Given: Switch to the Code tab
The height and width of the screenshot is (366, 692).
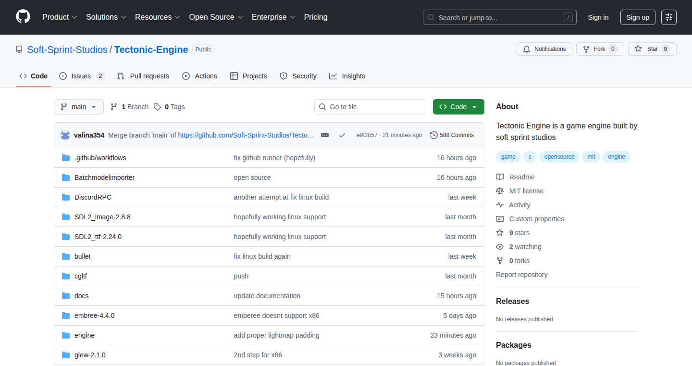Looking at the screenshot, I should [34, 76].
